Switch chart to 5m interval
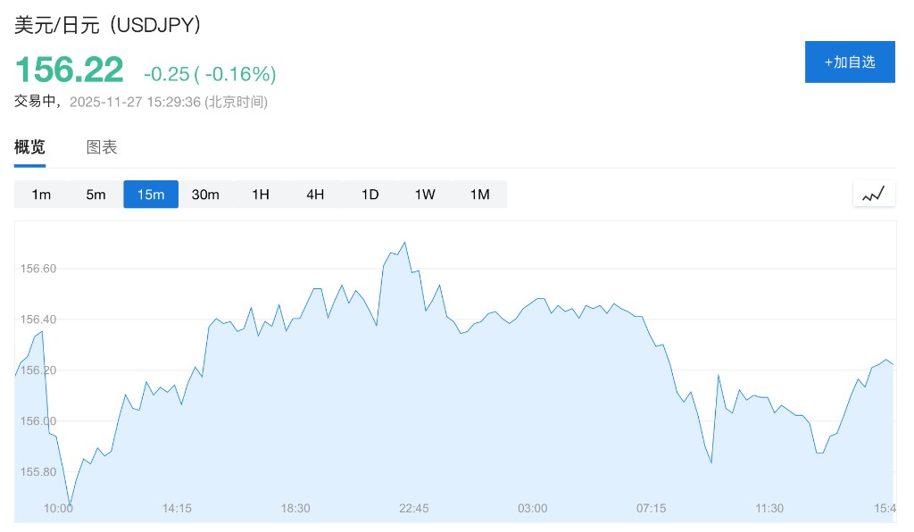 click(96, 195)
